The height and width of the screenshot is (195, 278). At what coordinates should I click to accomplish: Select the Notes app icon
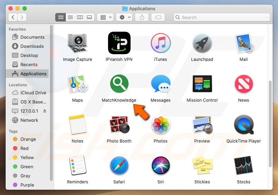coord(77,125)
